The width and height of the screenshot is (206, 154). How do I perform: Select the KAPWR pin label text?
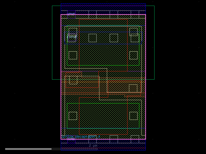72,37
